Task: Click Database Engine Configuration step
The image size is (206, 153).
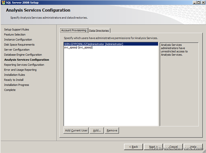Action: click(x=23, y=55)
